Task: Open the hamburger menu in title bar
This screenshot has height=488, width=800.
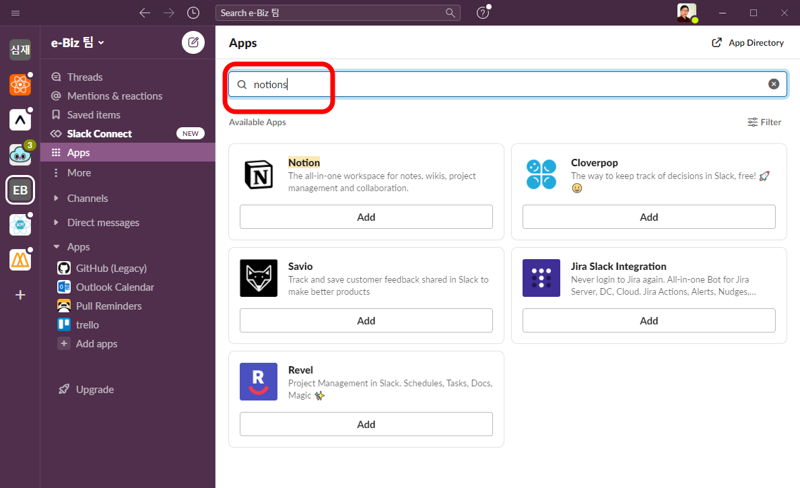Action: click(x=15, y=13)
